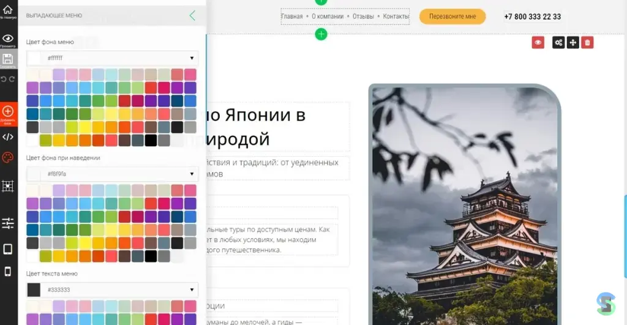
Task: Switch to tablet preview icon
Action: pyautogui.click(x=8, y=249)
